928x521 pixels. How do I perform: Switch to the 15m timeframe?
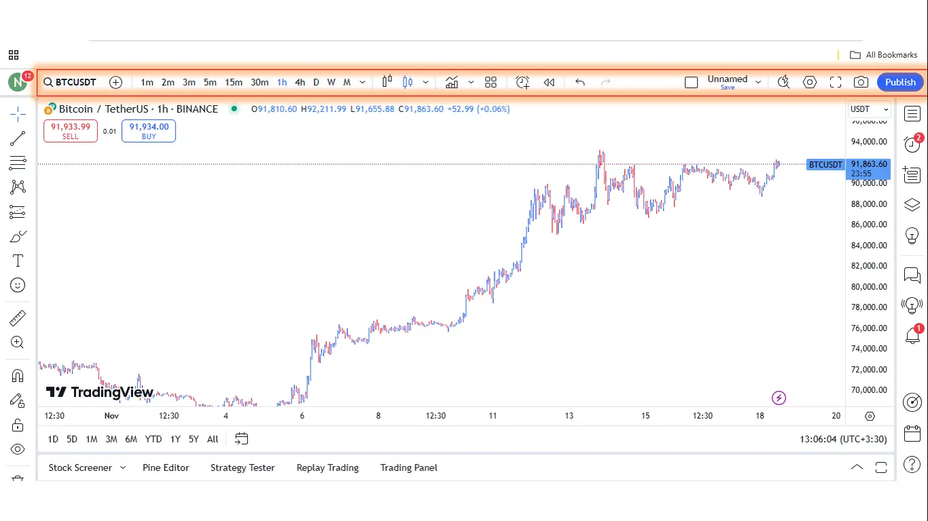(x=234, y=82)
